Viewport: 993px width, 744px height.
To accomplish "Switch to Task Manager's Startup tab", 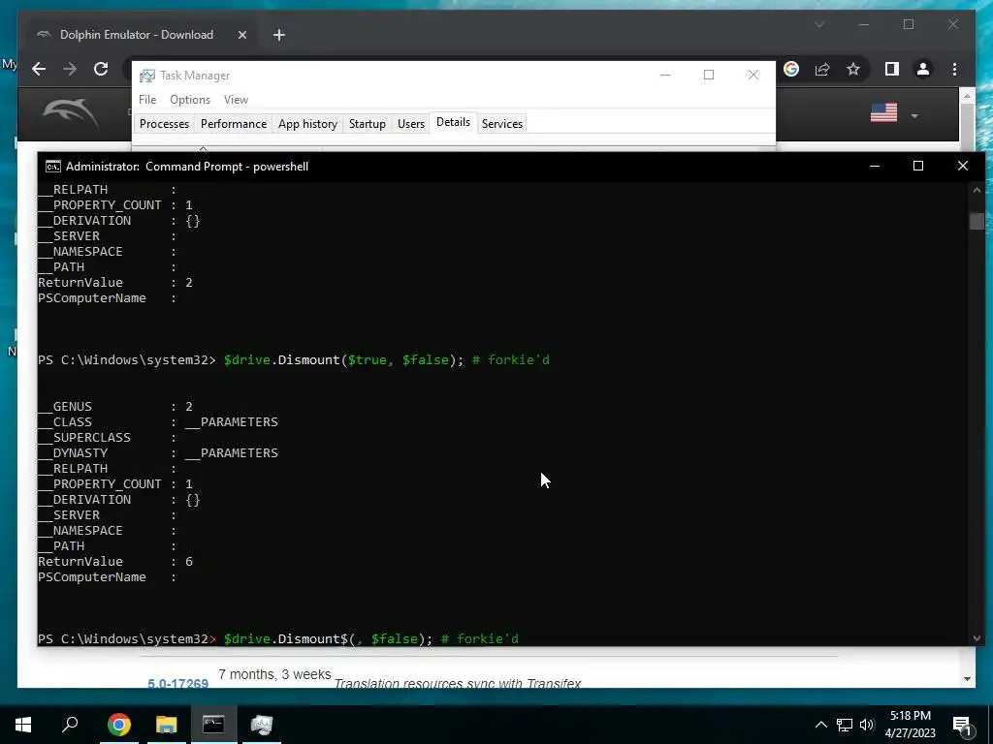I will 368,123.
